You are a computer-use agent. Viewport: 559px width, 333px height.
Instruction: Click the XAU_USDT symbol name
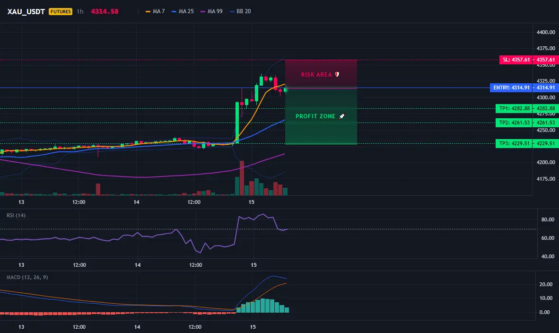pyautogui.click(x=26, y=11)
